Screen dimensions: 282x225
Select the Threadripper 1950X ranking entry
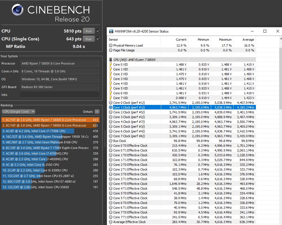pyautogui.click(x=50, y=137)
